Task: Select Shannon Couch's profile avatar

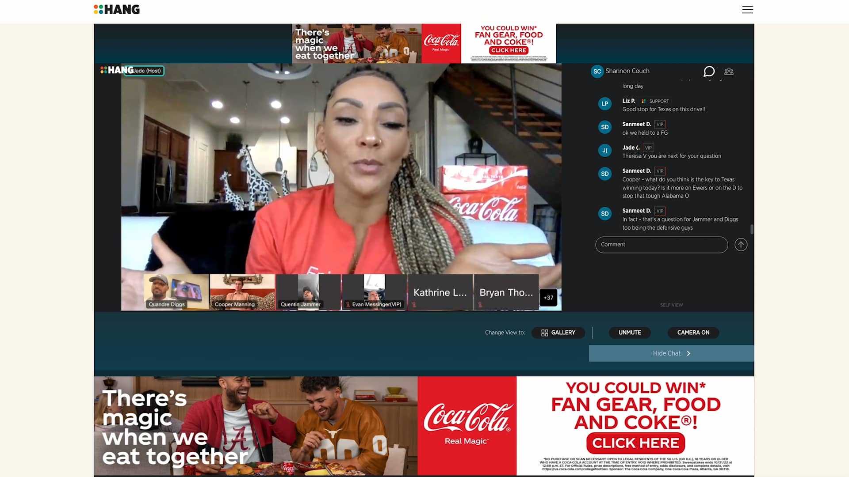Action: tap(597, 71)
